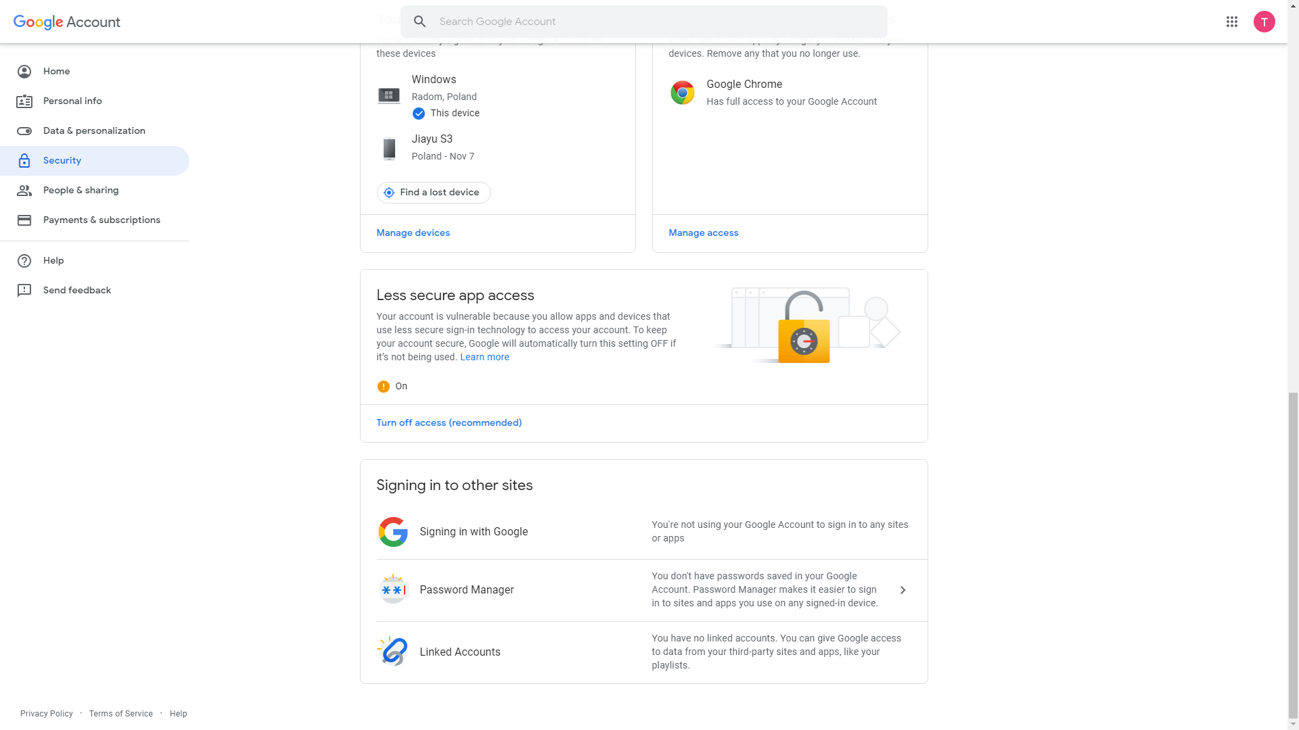The width and height of the screenshot is (1299, 730).
Task: Open Personal info section
Action: coord(95,101)
